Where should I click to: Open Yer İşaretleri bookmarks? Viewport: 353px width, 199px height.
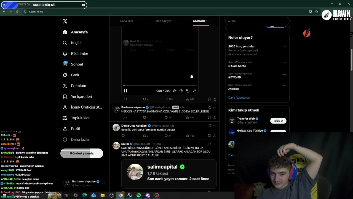click(77, 96)
